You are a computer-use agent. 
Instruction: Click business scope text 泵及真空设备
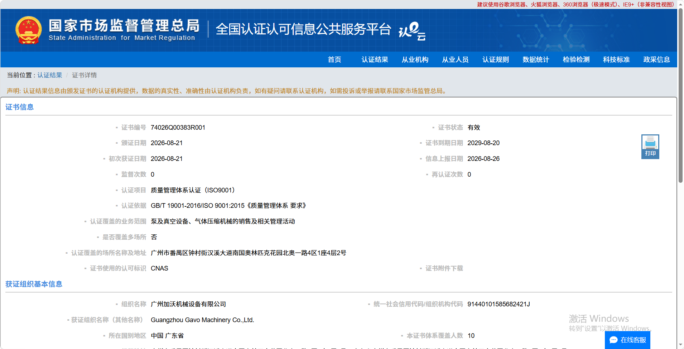tap(223, 221)
